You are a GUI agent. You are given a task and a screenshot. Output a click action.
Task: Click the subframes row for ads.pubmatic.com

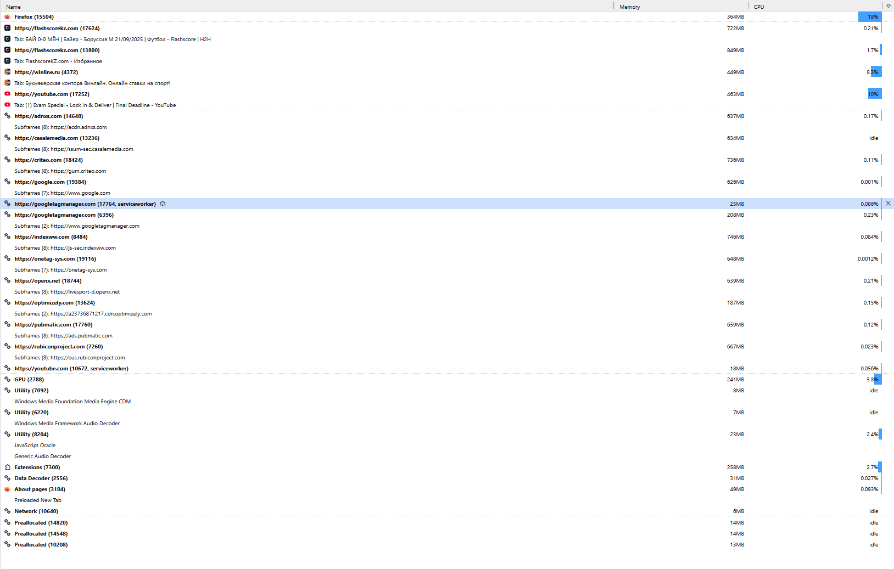(447, 335)
